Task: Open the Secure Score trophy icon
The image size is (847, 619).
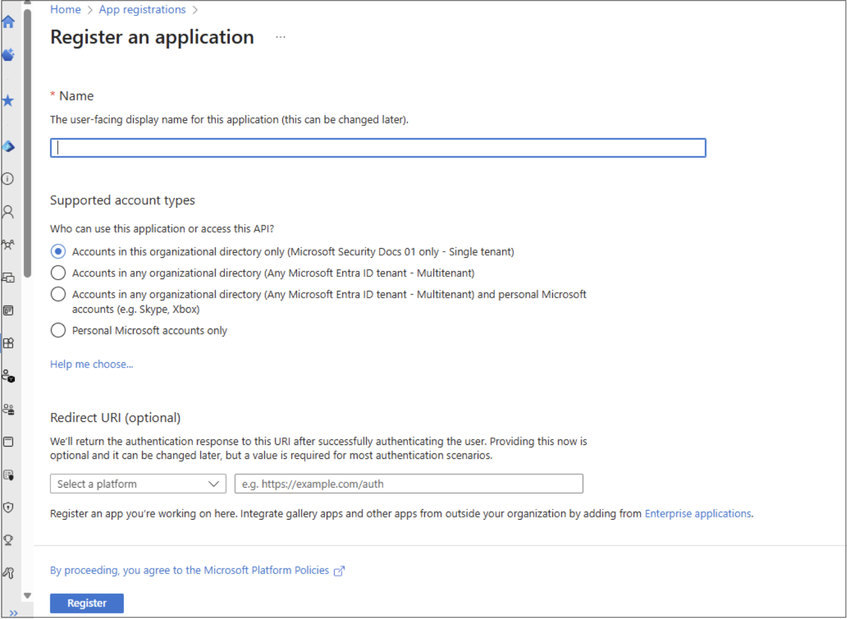Action: [8, 540]
